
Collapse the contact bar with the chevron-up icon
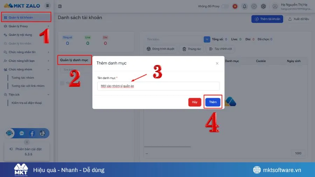click(x=27, y=142)
